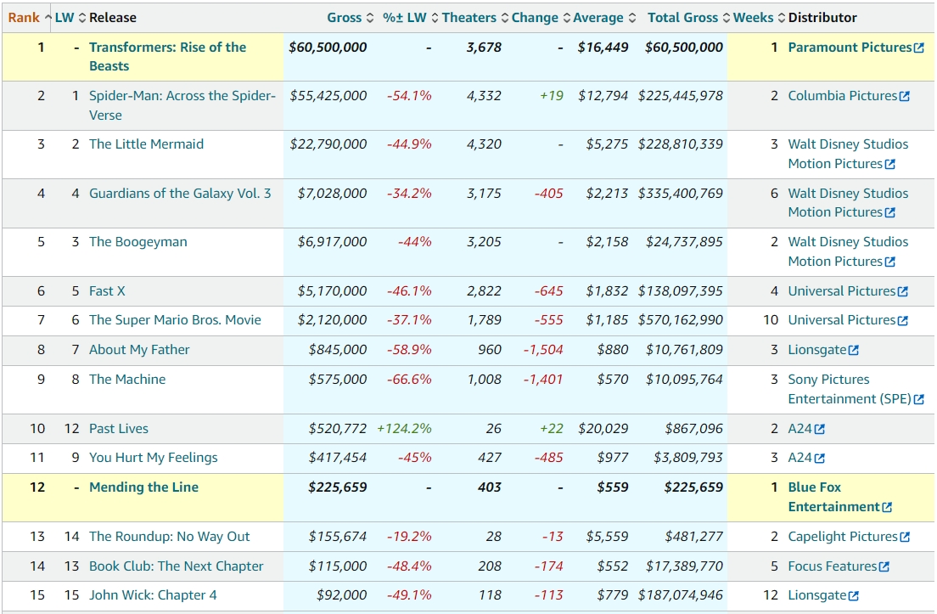Image resolution: width=937 pixels, height=614 pixels.
Task: Sort by Gross column header
Action: pyautogui.click(x=351, y=18)
